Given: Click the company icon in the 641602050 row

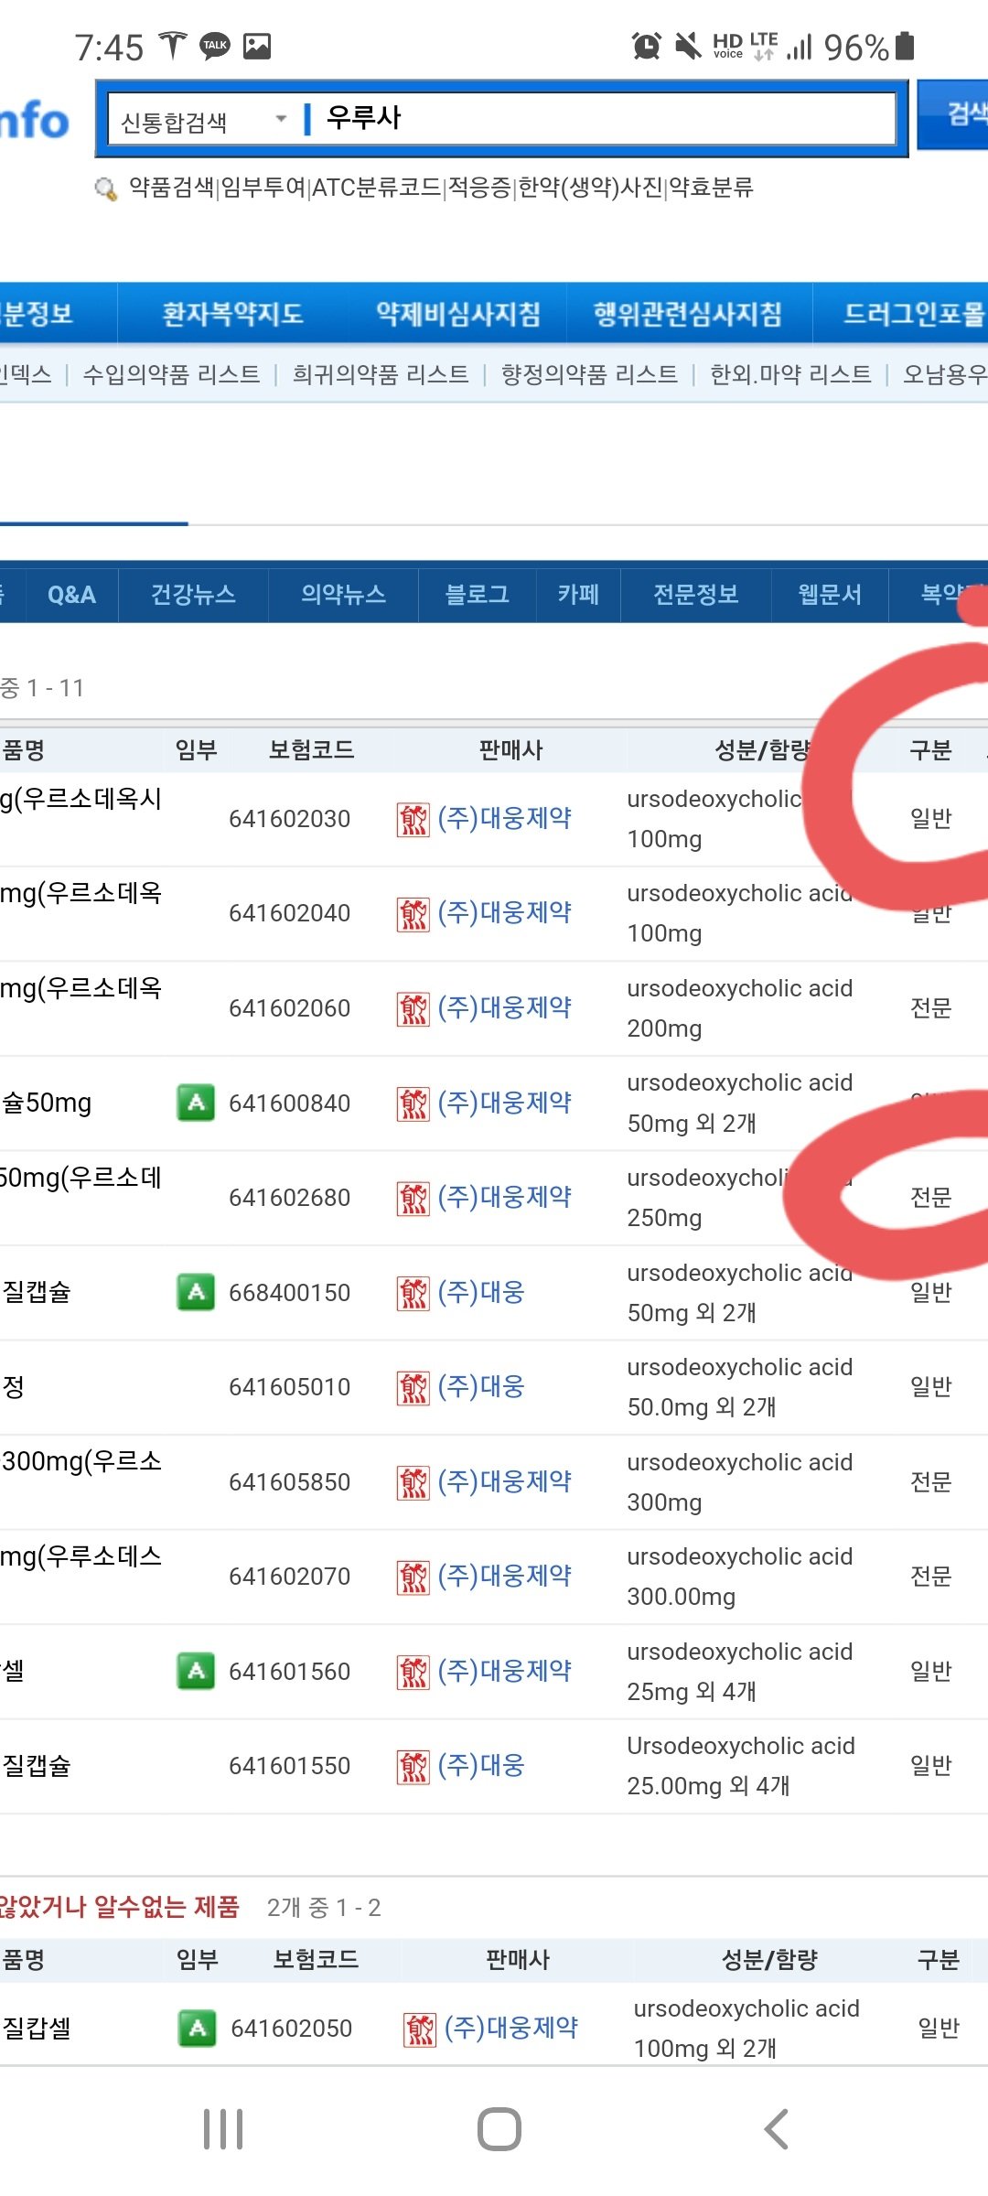Looking at the screenshot, I should click(420, 2029).
